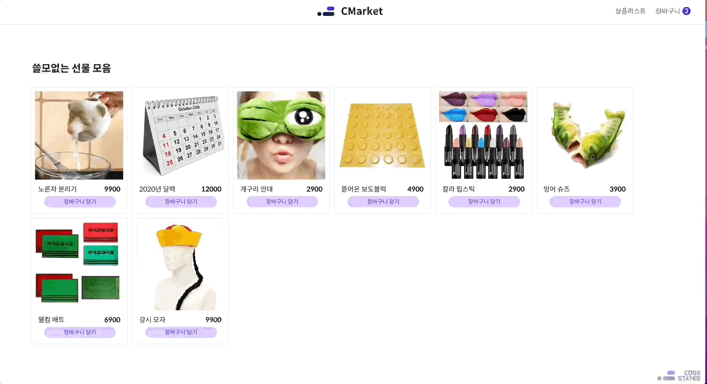The width and height of the screenshot is (707, 384).
Task: Add 노른자 분리기 to the cart
Action: pos(80,202)
